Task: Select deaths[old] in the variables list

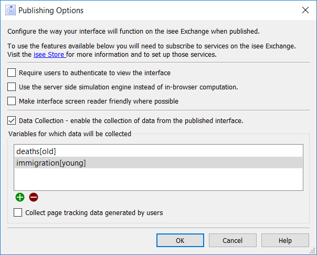Action: tap(158, 151)
